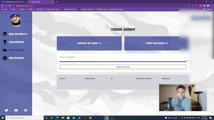Open Task View on the taskbar
The width and height of the screenshot is (214, 120).
pyautogui.click(x=52, y=118)
